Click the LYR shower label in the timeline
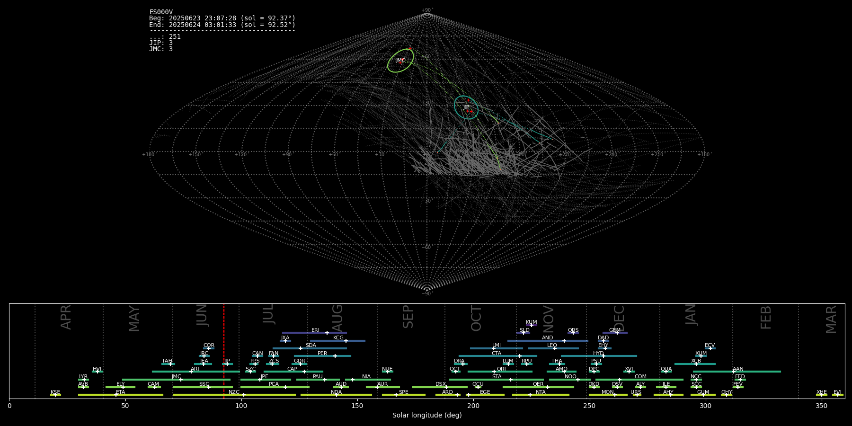 [83, 377]
